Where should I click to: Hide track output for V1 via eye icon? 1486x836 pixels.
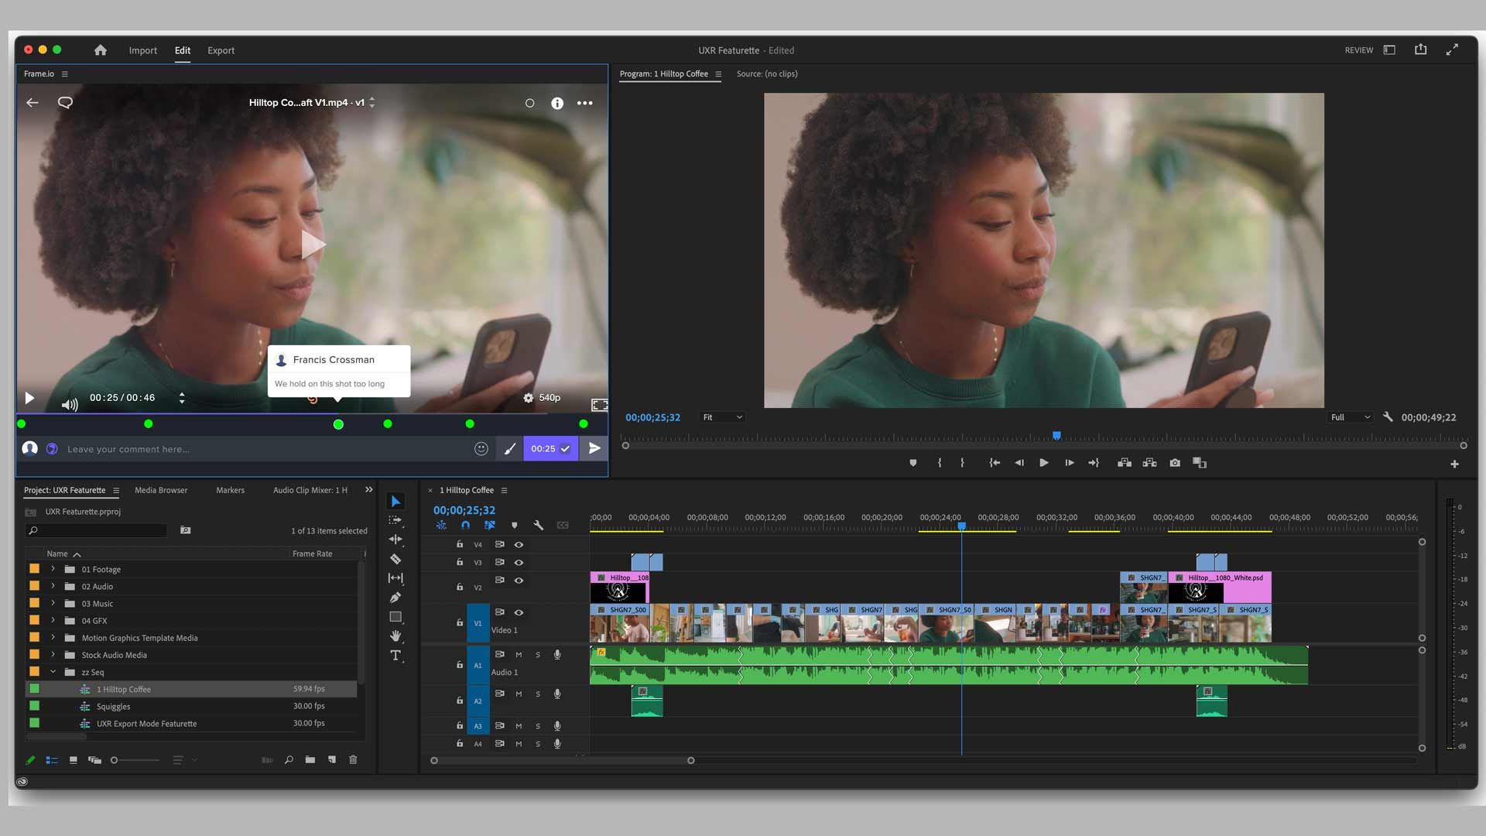(x=519, y=612)
